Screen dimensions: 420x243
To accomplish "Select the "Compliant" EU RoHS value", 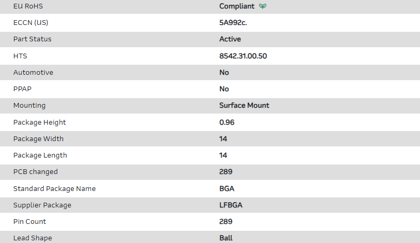I will [x=237, y=6].
